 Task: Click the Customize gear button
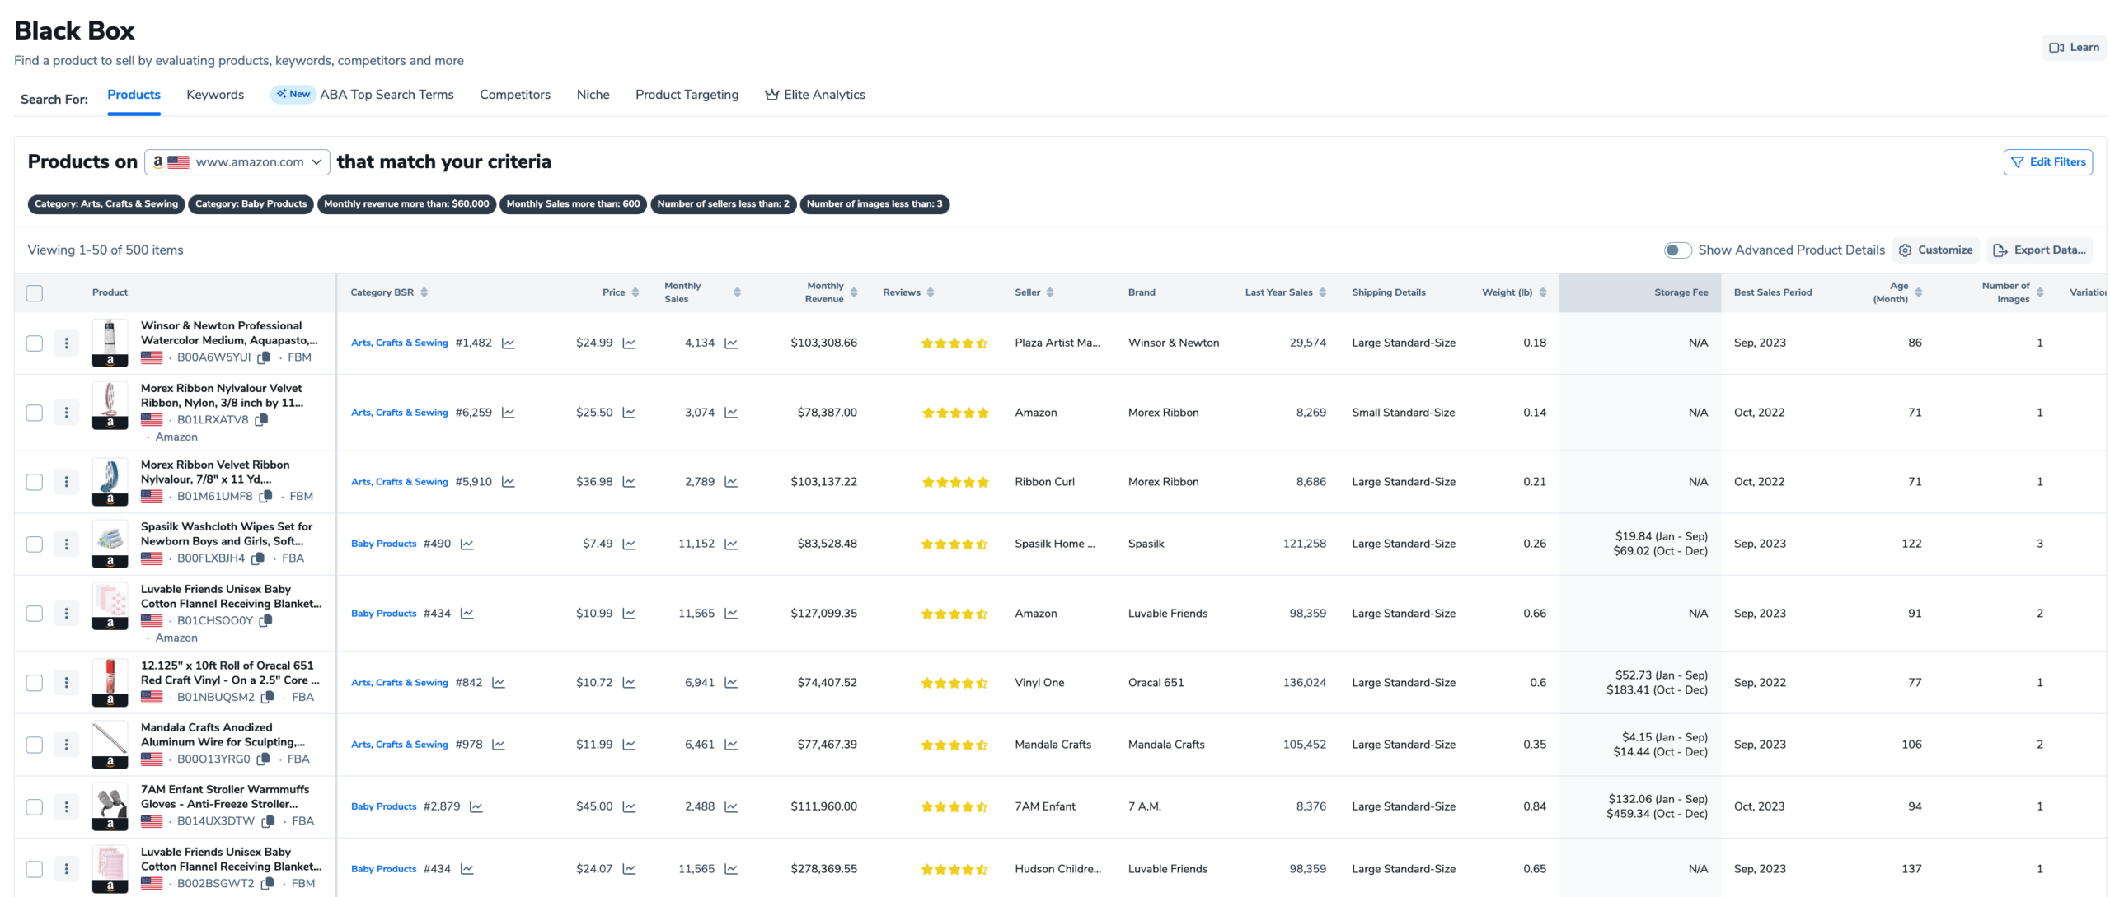point(1935,250)
